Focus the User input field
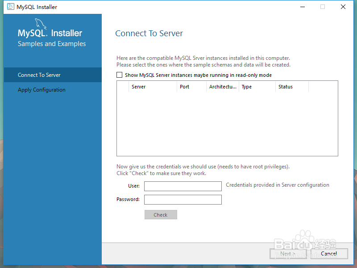 [x=183, y=186]
